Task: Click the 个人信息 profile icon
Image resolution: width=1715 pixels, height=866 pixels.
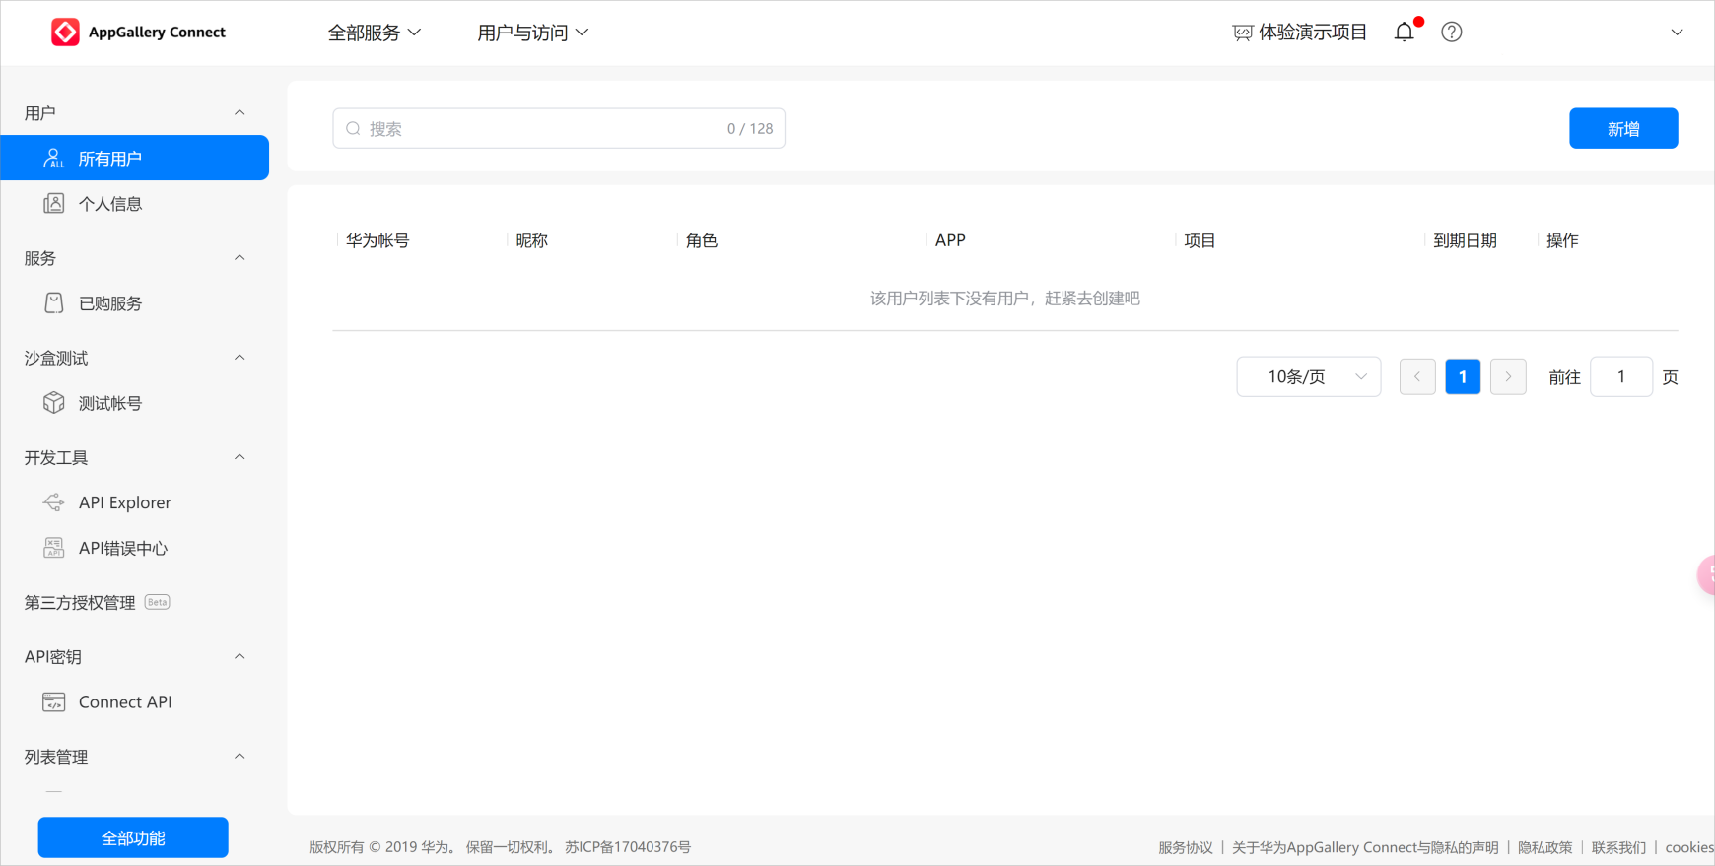Action: (54, 204)
